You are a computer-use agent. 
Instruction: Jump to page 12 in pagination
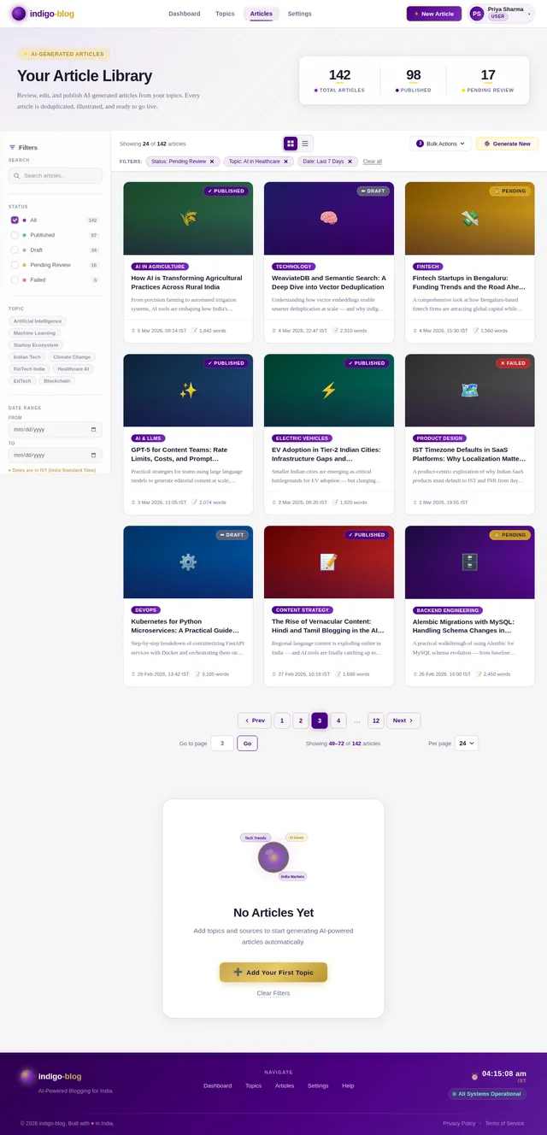[375, 720]
